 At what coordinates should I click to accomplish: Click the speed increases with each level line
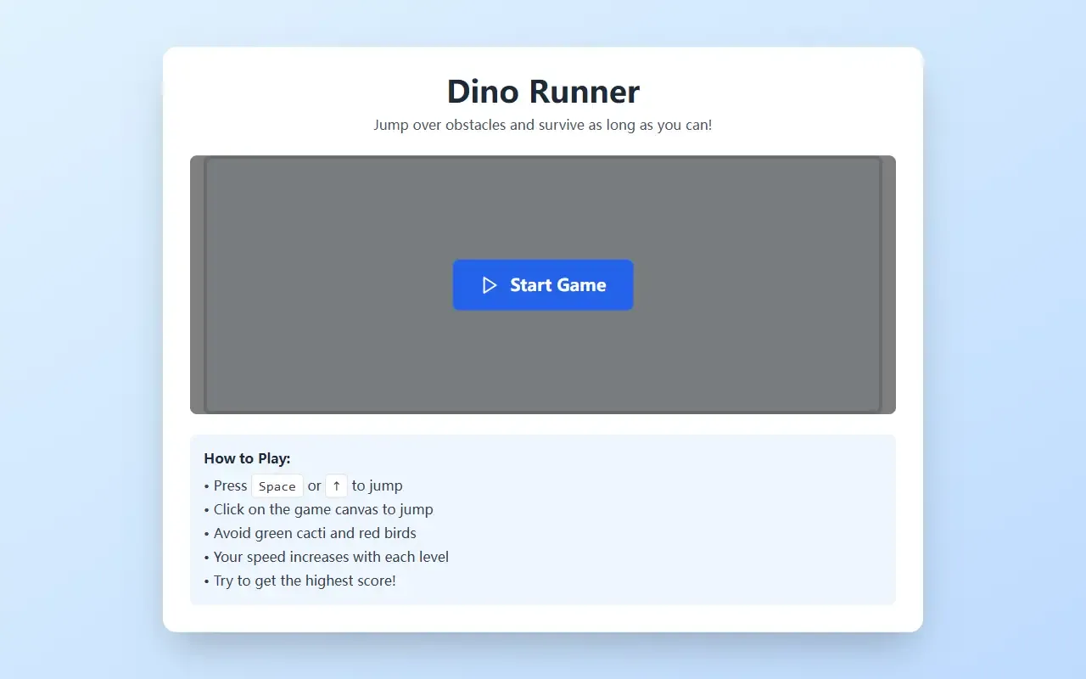326,557
